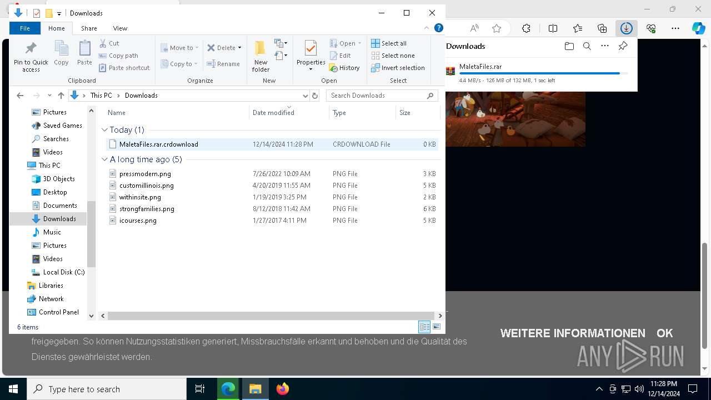Click the Copy ribbon icon
Image resolution: width=711 pixels, height=400 pixels.
tap(61, 53)
